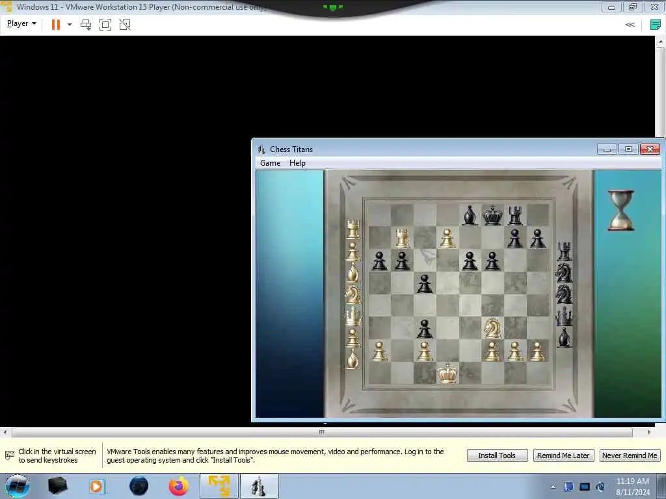
Task: Click the black king on the top rank
Action: (x=493, y=214)
